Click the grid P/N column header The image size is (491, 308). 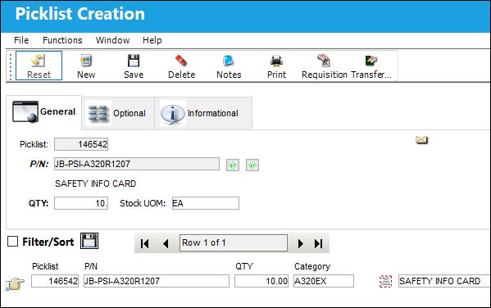click(91, 266)
